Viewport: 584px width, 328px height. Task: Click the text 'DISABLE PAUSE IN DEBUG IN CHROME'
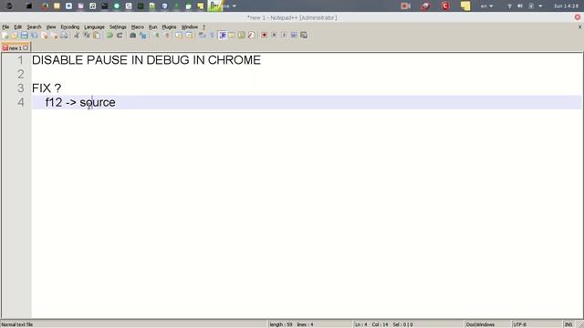coord(146,60)
